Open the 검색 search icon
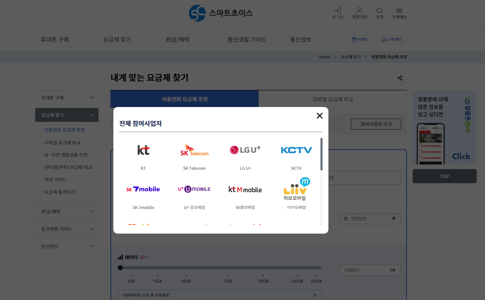 click(379, 13)
